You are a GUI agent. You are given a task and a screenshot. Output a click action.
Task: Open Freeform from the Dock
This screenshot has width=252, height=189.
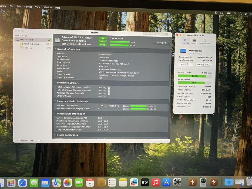coord(134,183)
